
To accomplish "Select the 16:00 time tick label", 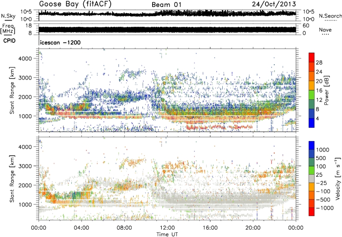I will (x=210, y=228).
